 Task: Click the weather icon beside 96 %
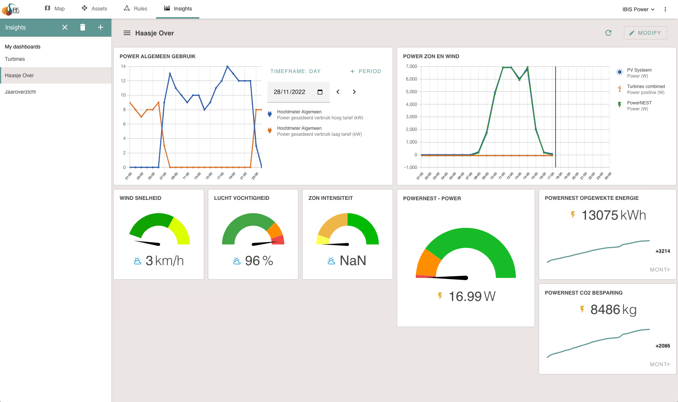point(237,261)
